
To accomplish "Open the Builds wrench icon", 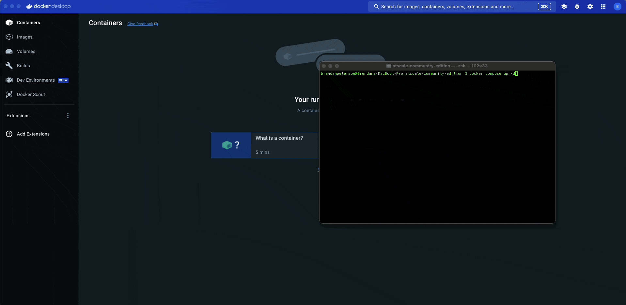I will point(9,66).
